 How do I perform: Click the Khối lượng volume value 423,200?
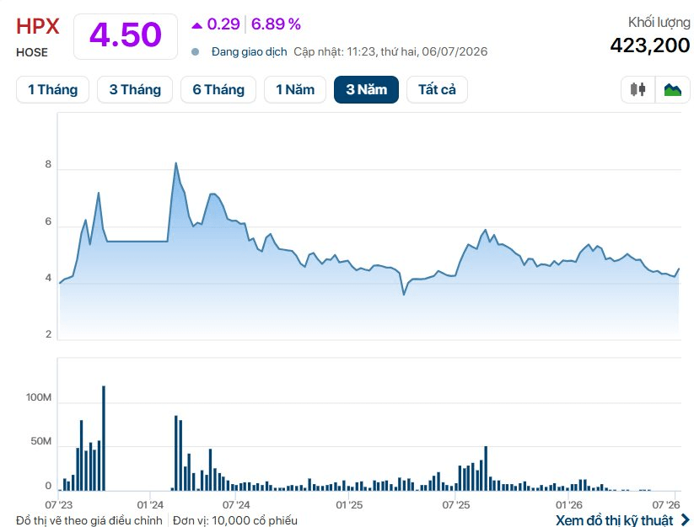[650, 45]
